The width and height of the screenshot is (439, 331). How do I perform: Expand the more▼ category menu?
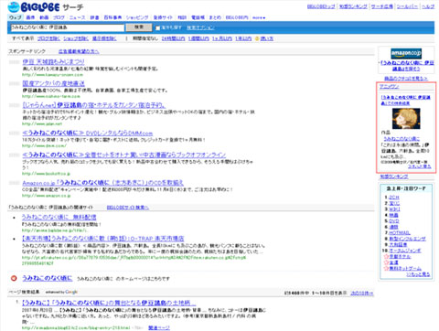click(x=259, y=17)
